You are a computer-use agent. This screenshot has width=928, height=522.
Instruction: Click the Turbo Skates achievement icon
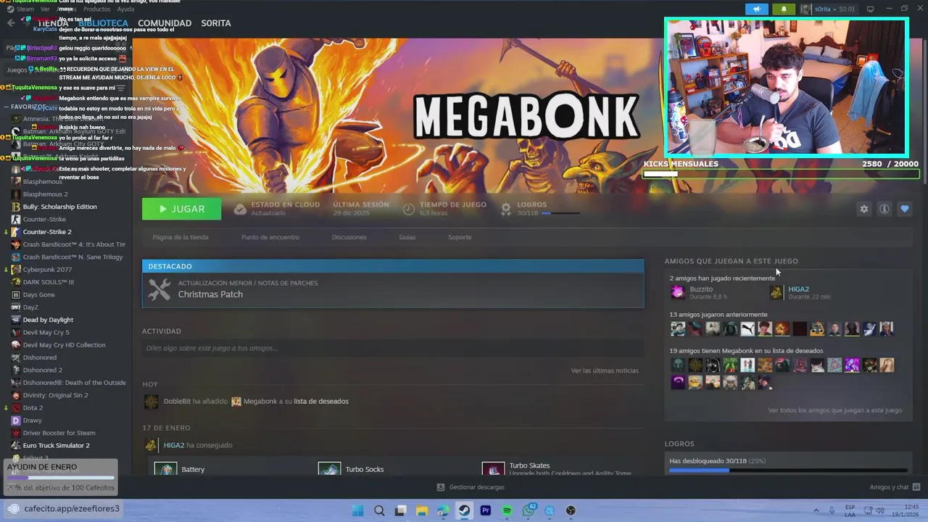[494, 468]
